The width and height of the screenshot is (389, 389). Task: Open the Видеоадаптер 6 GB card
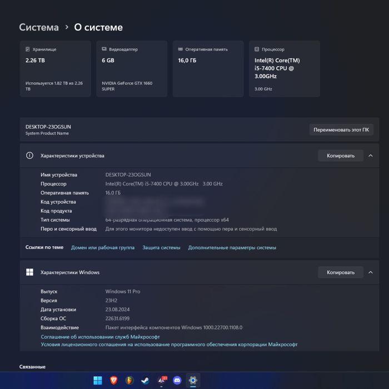coord(132,69)
